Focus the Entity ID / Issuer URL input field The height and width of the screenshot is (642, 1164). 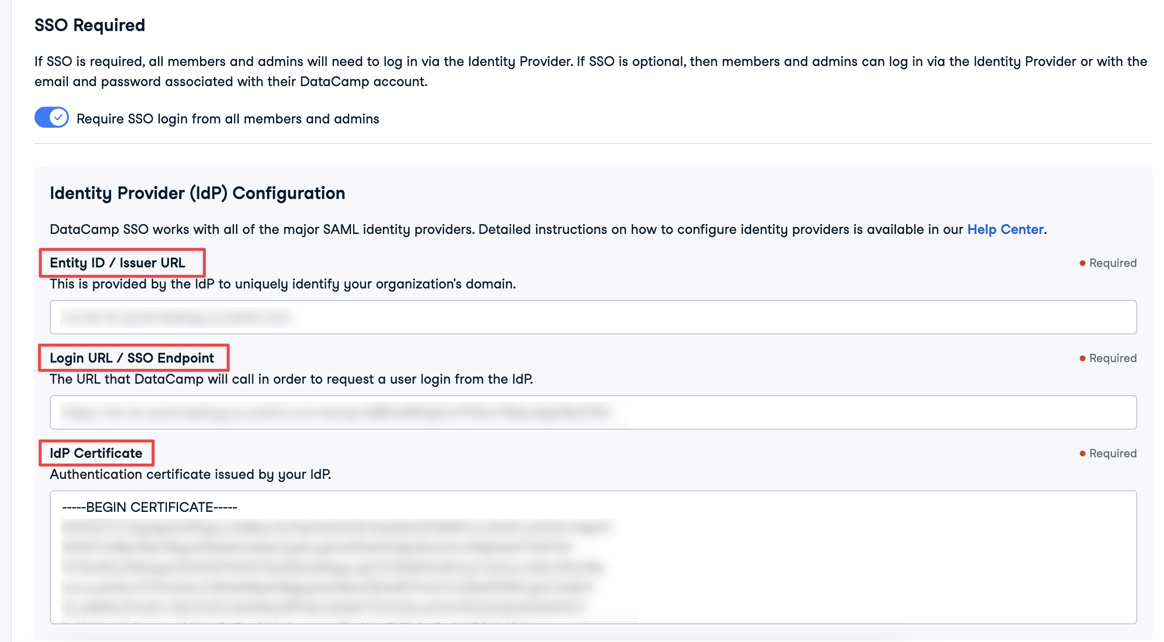(x=593, y=317)
